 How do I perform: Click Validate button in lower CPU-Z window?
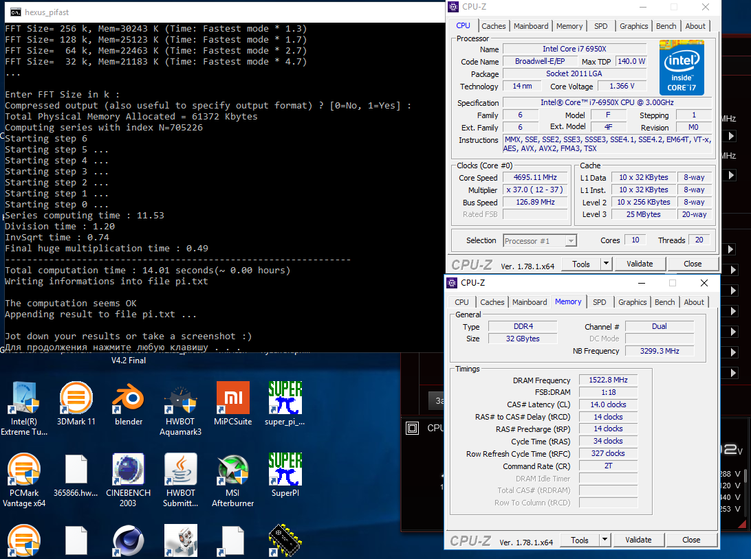click(638, 540)
